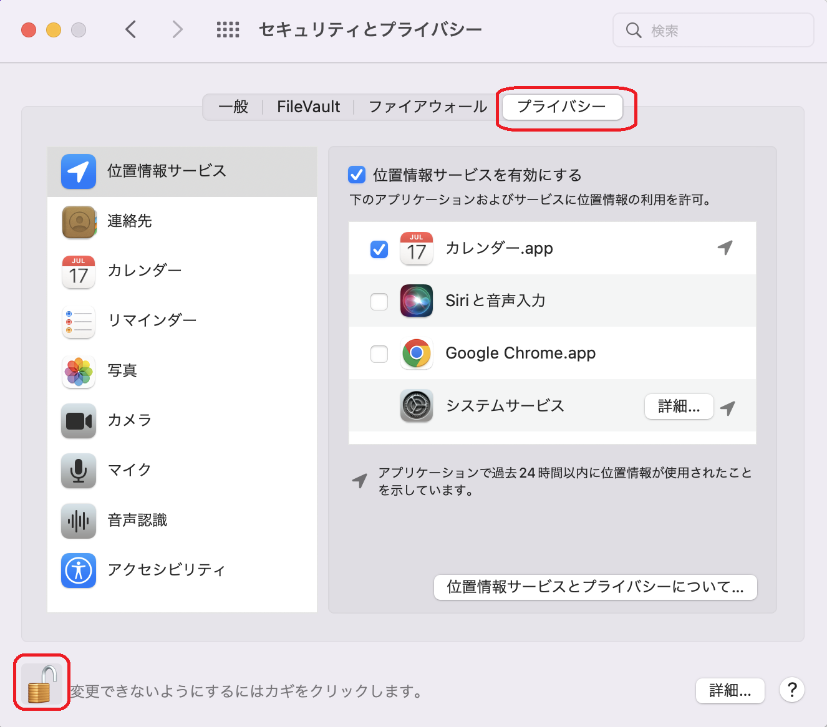Disable 位置情報サービスを有効にする checkbox

(357, 175)
